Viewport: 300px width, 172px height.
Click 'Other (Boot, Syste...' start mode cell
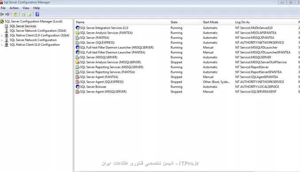pos(216,82)
